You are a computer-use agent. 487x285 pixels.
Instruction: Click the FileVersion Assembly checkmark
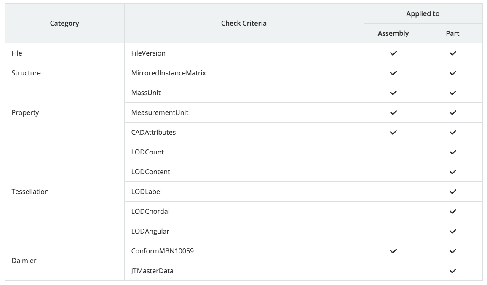point(393,53)
